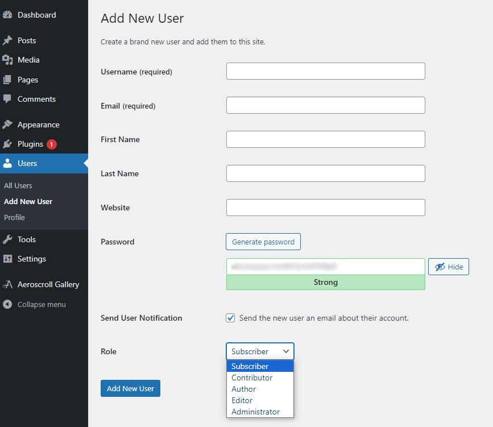Focus the Website input field
This screenshot has height=427, width=493.
pyautogui.click(x=326, y=208)
